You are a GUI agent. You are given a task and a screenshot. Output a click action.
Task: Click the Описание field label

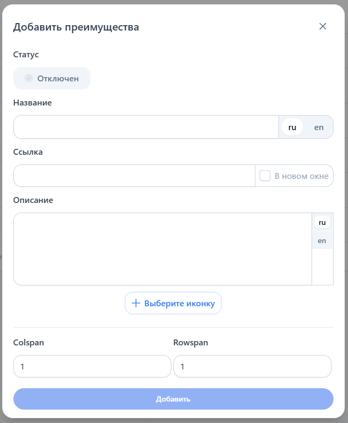coord(33,200)
